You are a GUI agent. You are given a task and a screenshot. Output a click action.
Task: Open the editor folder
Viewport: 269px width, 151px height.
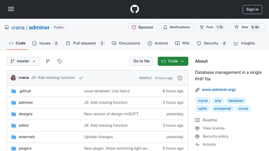point(24,126)
